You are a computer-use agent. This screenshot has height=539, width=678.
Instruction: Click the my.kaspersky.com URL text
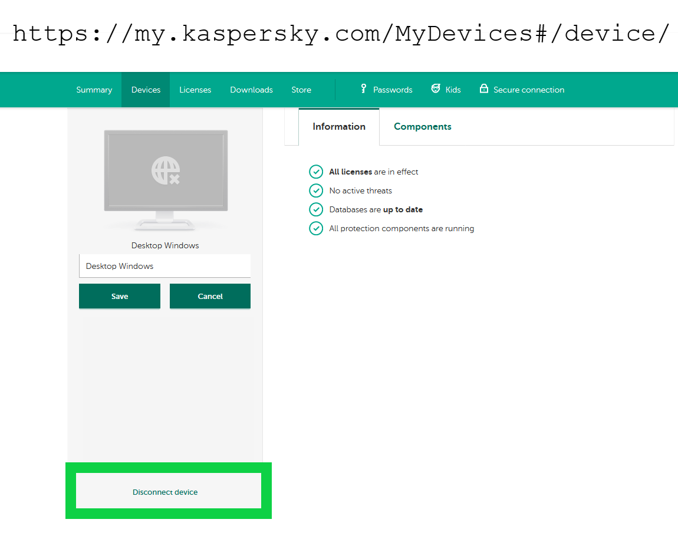[341, 34]
